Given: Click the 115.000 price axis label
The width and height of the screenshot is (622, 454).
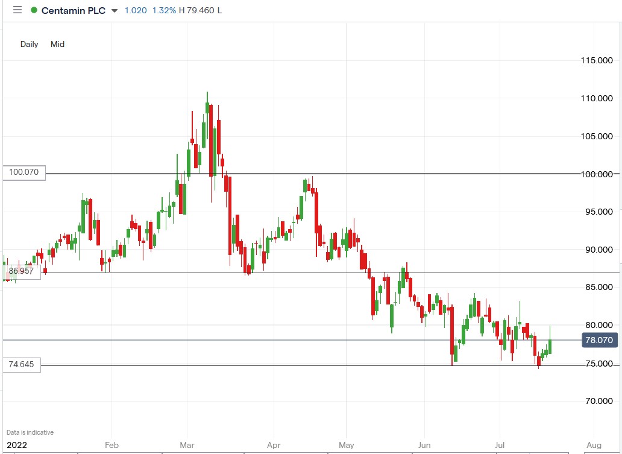Looking at the screenshot, I should coord(597,60).
